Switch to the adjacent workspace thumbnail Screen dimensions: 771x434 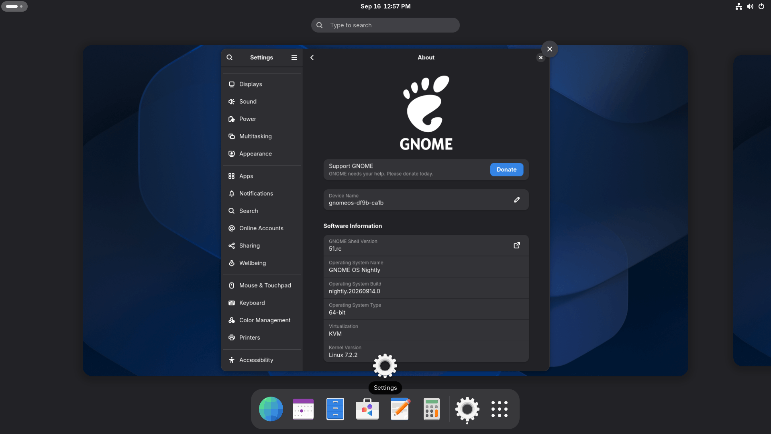pos(752,210)
